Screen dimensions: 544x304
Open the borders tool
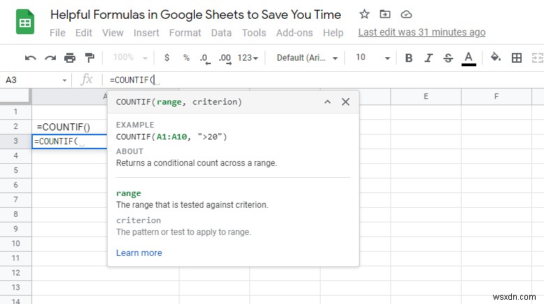pos(517,58)
